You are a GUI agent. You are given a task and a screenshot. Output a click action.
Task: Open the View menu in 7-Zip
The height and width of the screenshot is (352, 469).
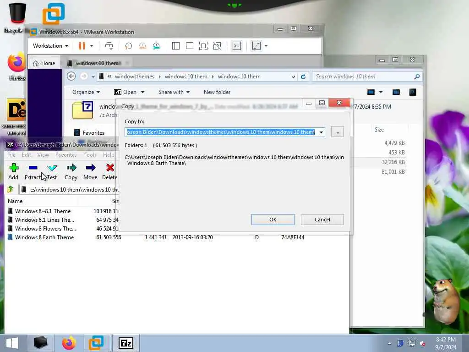click(43, 155)
